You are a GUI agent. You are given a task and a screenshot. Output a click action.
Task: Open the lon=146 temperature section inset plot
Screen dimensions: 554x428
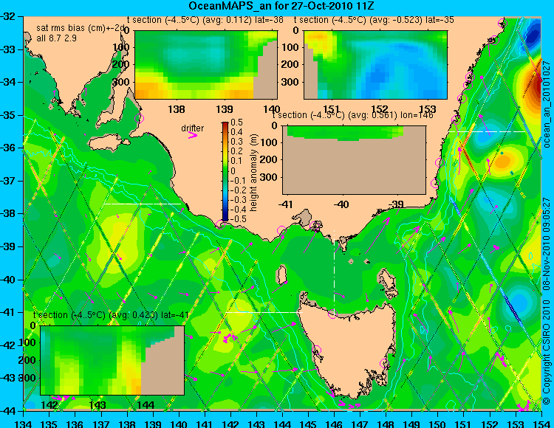coord(354,159)
